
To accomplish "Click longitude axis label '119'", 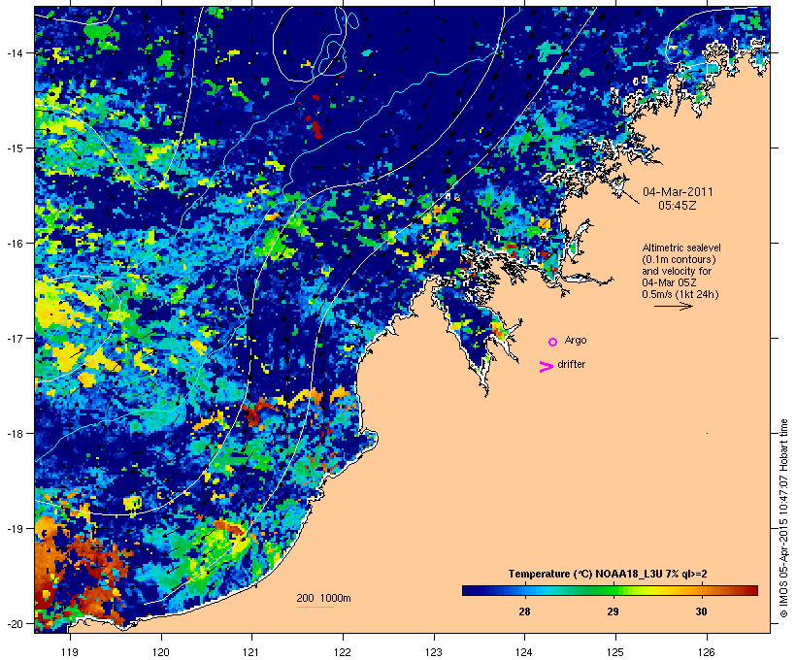I will [x=70, y=652].
